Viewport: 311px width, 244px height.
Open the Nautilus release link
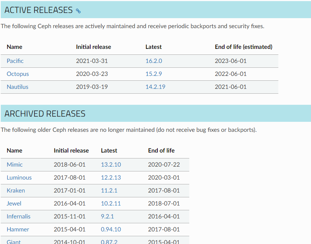coord(17,87)
